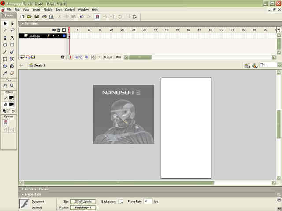Select the Eyedropper tool
The width and height of the screenshot is (282, 211).
point(5,73)
